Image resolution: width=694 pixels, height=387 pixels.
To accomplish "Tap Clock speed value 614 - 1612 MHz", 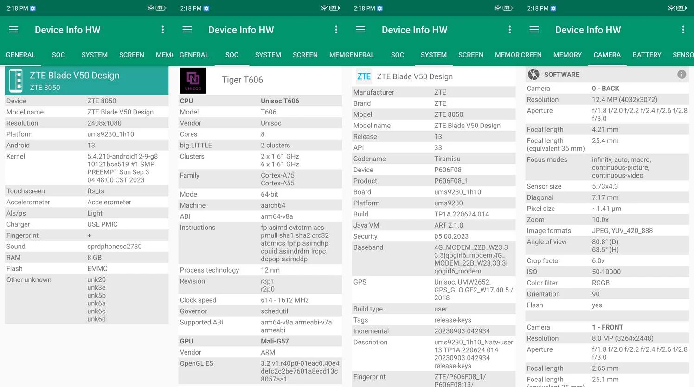I will [285, 300].
